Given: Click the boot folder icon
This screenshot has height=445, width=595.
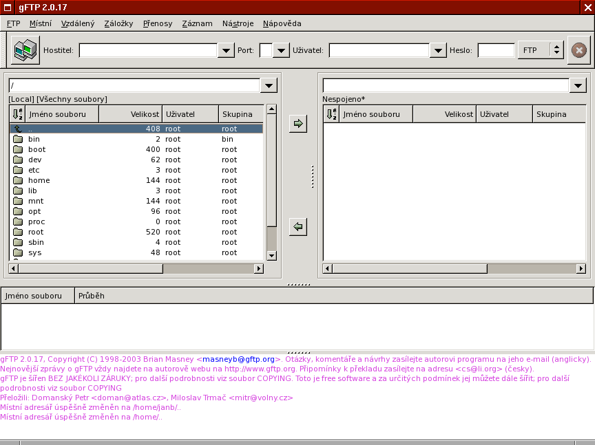Looking at the screenshot, I should pyautogui.click(x=18, y=149).
